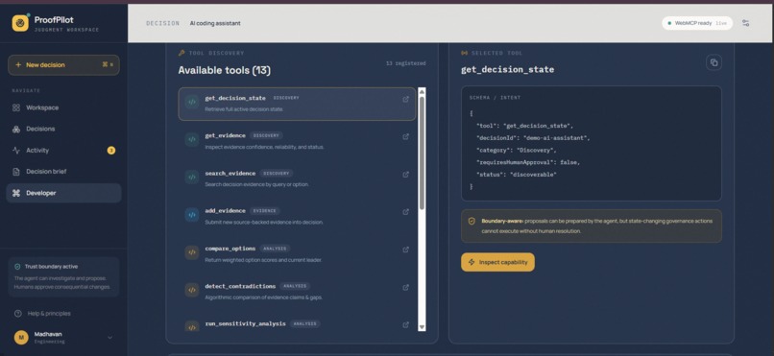Click the AI coding assistant decision title
Viewport: 774px width, 356px height.
(215, 23)
